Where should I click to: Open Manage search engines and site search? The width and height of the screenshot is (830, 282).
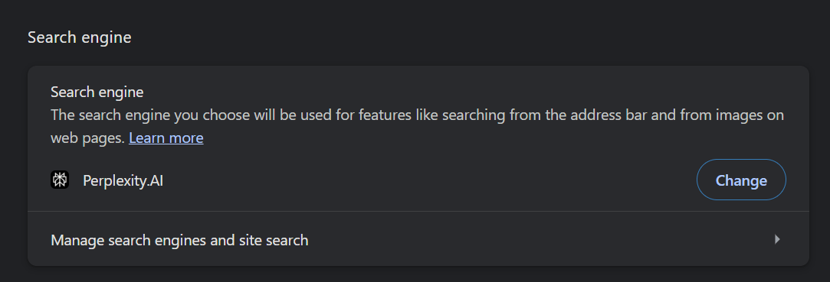418,240
